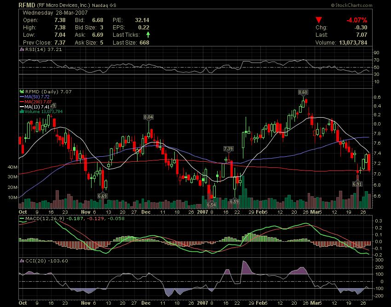Click the volume bars icon in legend
Screen dimensions: 391x307
pyautogui.click(x=22, y=111)
